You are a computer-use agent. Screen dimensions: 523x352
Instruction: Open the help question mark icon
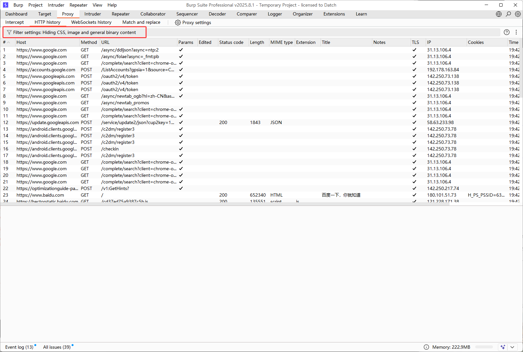507,32
